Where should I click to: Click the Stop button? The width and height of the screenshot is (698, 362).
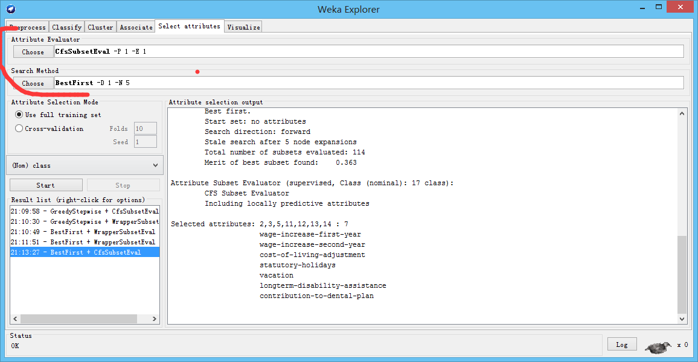coord(123,185)
